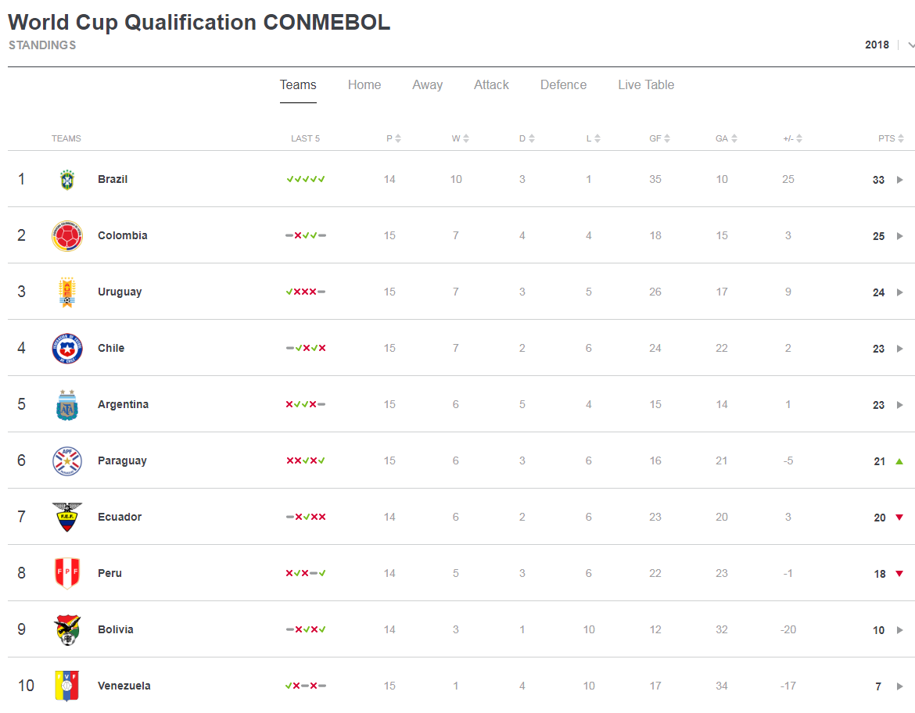
Task: Toggle sorting on the W column
Action: (460, 138)
